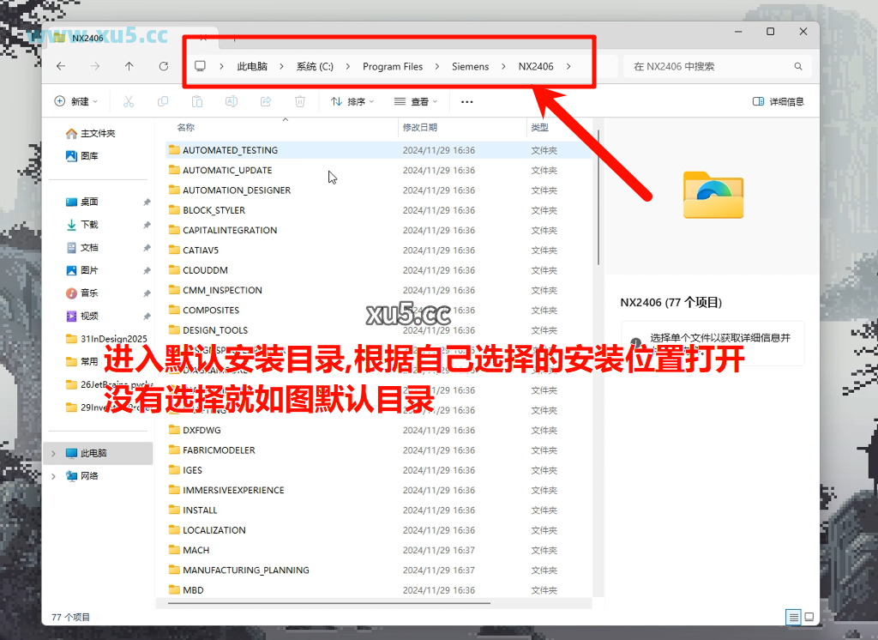Switch to details list view icon
The image size is (878, 640).
click(793, 617)
